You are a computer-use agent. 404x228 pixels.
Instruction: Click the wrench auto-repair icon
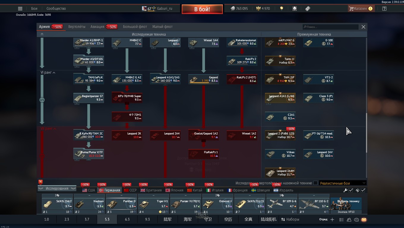345,190
